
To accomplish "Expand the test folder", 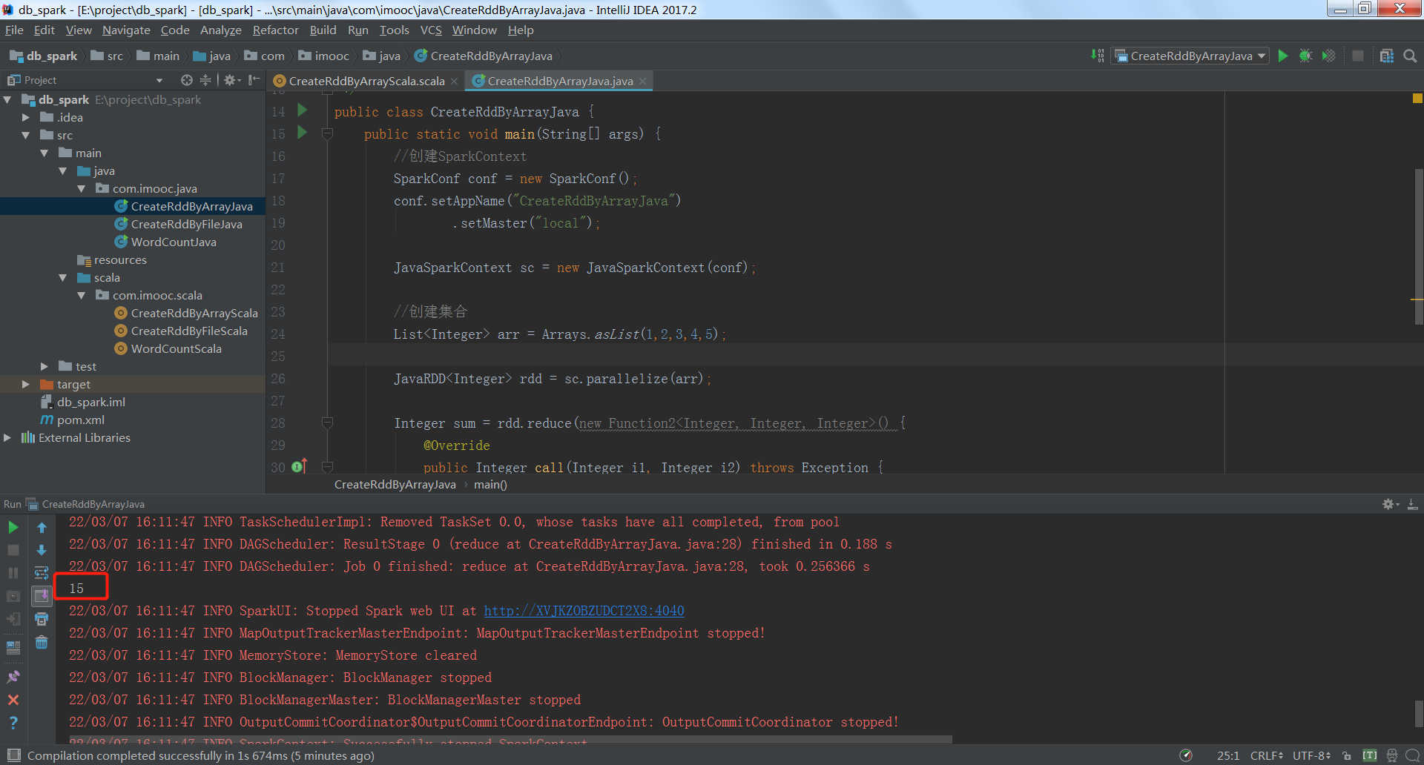I will [44, 366].
